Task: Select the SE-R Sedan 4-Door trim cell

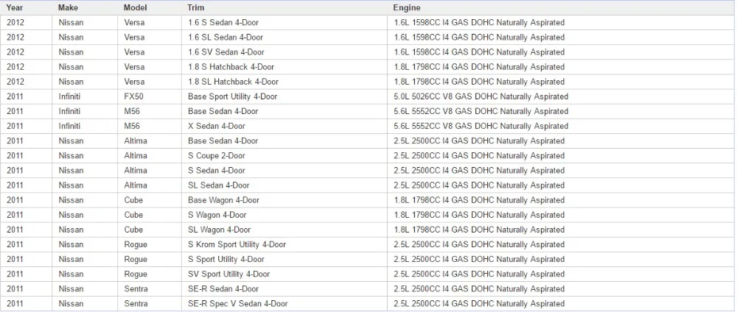Action: coord(284,288)
